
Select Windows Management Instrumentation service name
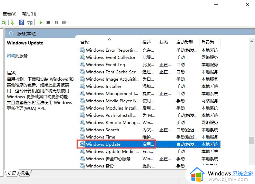coord(112,93)
